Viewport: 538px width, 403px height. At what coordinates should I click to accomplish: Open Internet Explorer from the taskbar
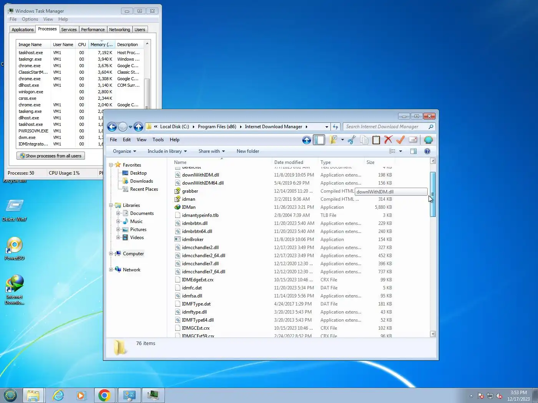[58, 395]
